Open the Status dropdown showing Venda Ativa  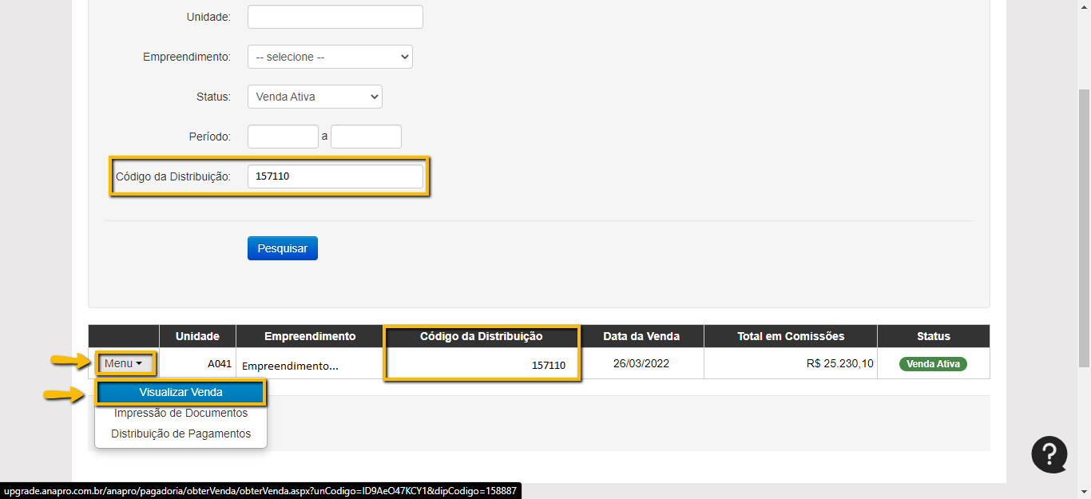pyautogui.click(x=315, y=97)
